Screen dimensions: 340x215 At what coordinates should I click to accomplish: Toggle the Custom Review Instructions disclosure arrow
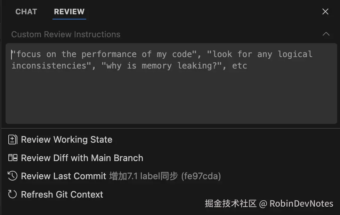point(326,34)
